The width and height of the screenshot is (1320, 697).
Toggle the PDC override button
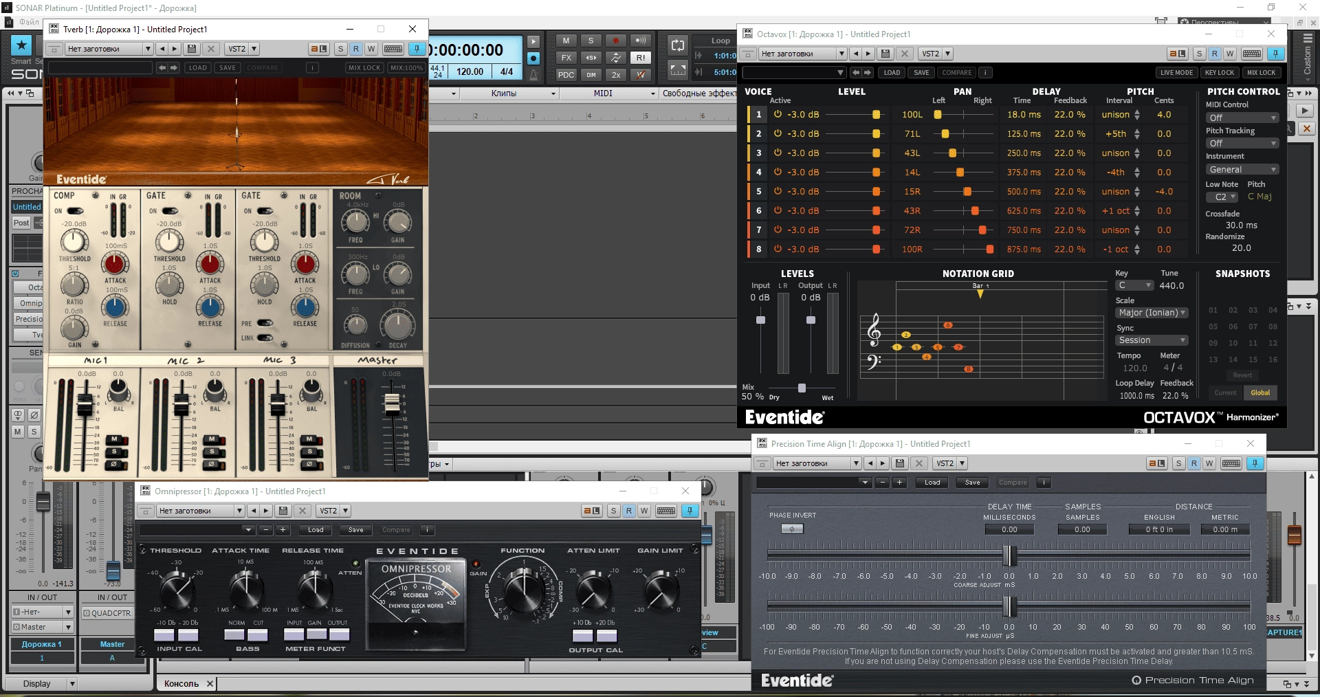pyautogui.click(x=566, y=75)
